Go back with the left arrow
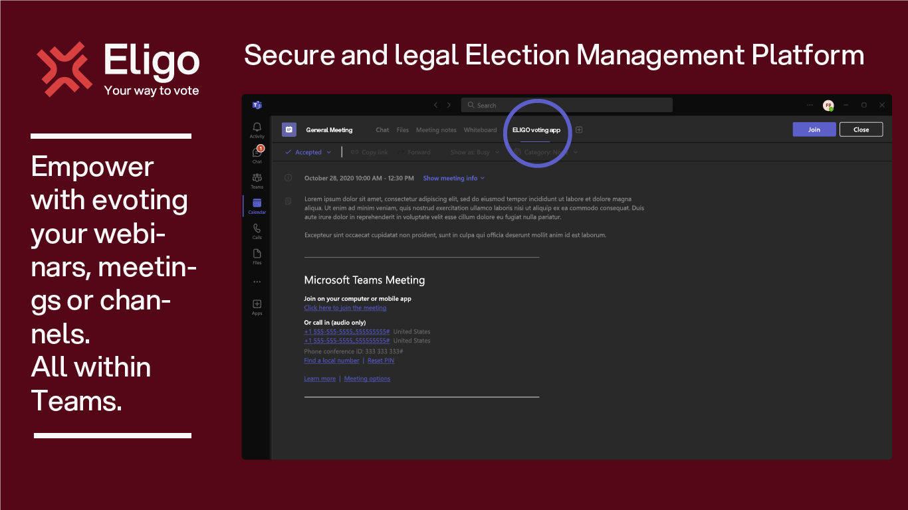The width and height of the screenshot is (908, 510). [435, 105]
